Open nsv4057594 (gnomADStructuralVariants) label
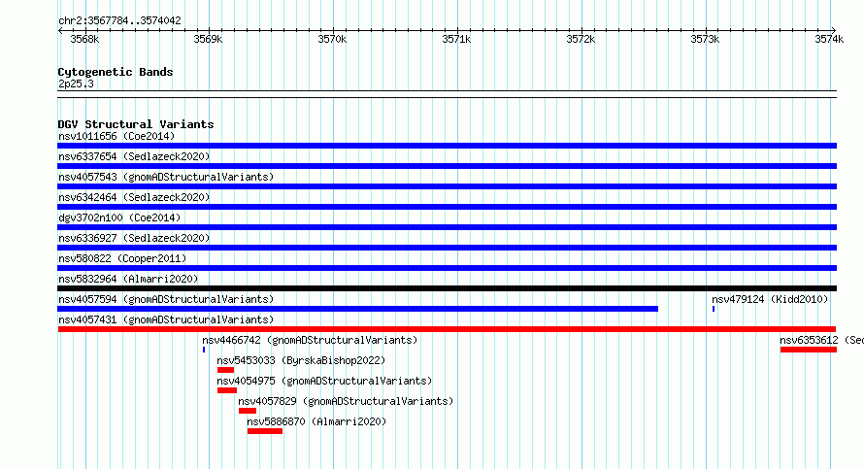The width and height of the screenshot is (864, 469). [x=166, y=299]
